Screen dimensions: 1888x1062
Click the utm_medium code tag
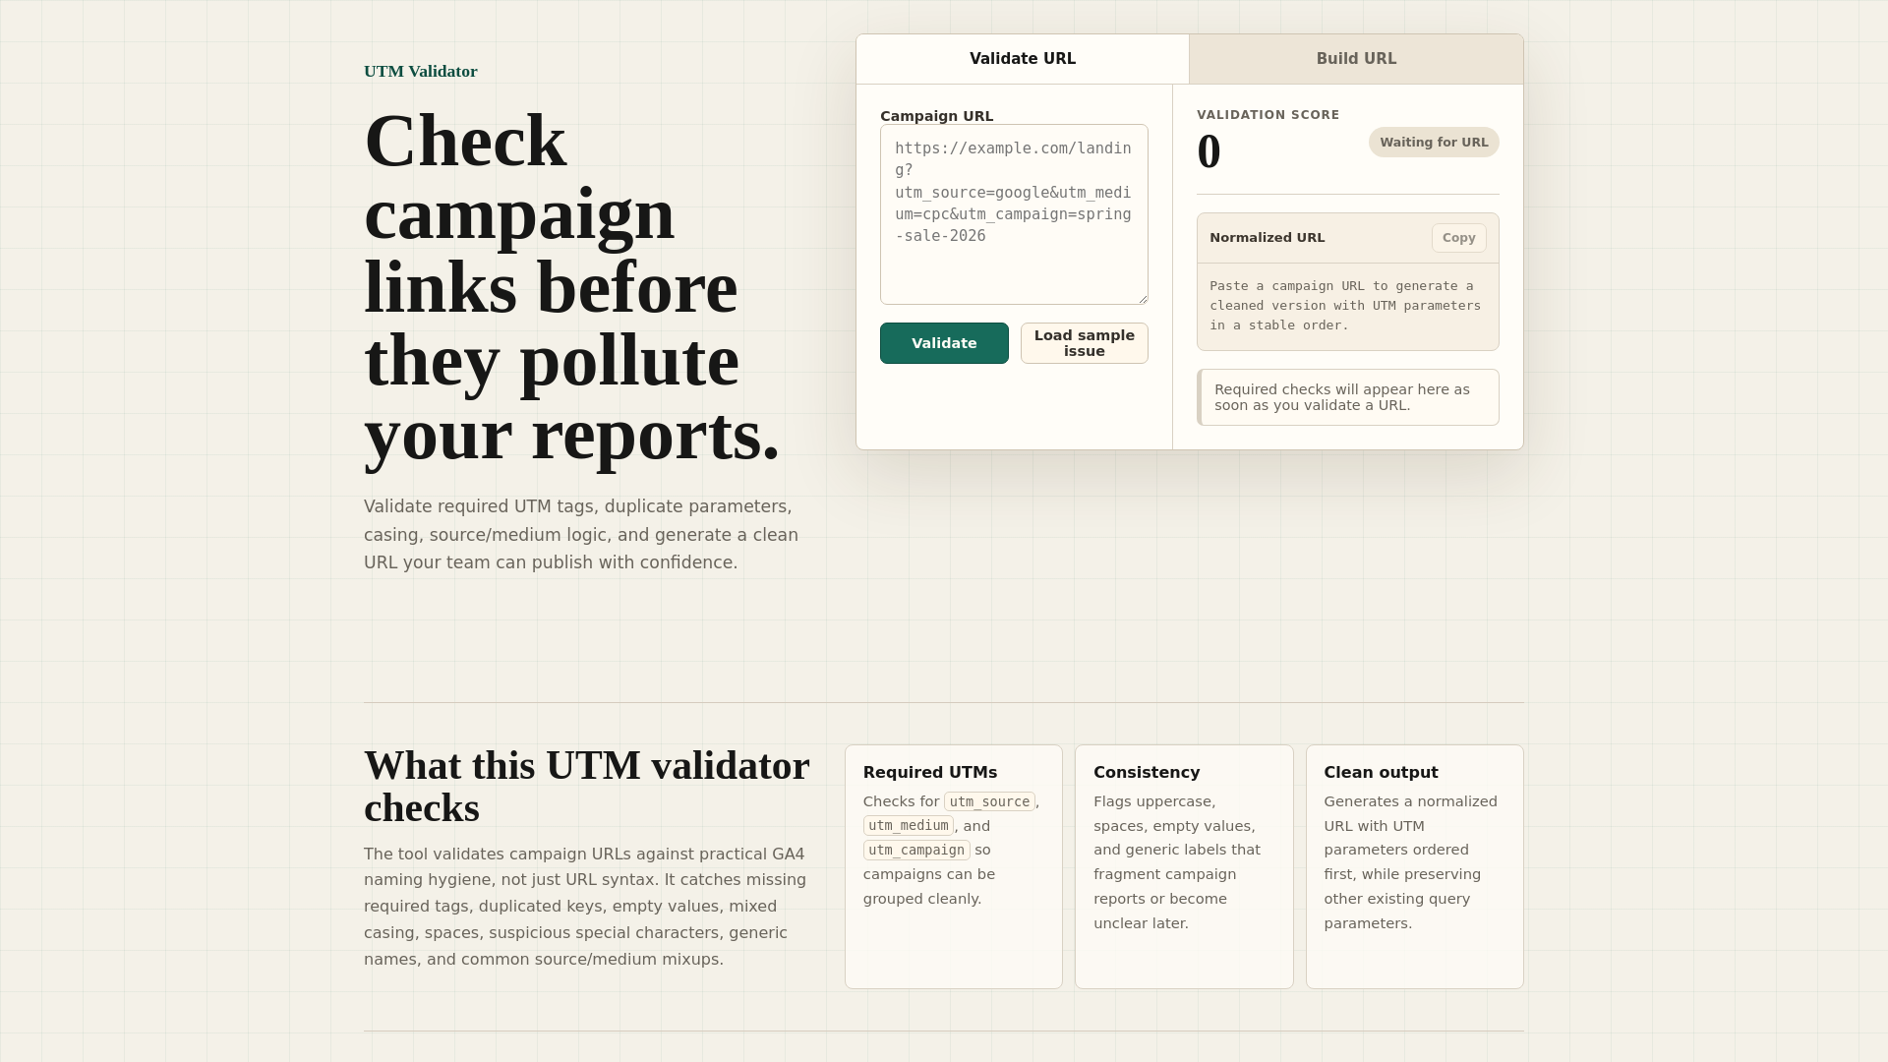909,826
